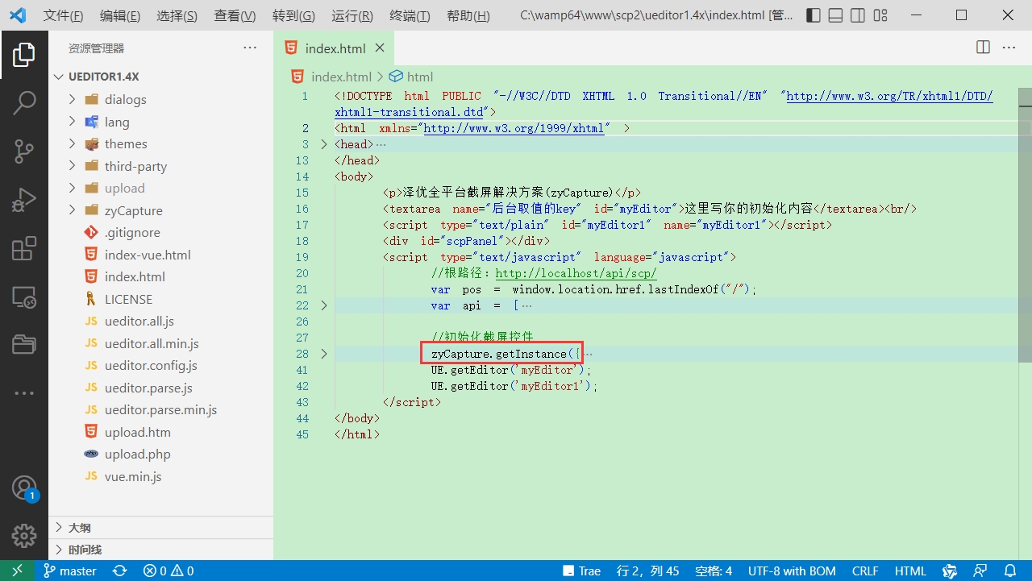This screenshot has width=1032, height=581.
Task: Click master branch in status bar
Action: tap(70, 571)
